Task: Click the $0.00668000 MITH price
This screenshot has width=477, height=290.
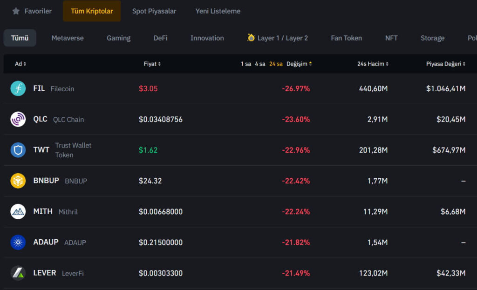Action: pyautogui.click(x=161, y=212)
